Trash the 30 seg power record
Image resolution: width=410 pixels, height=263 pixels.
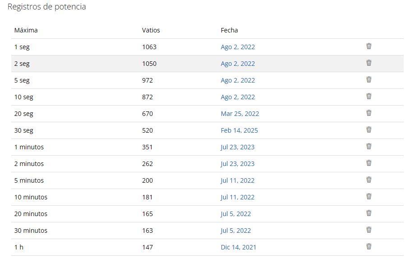pos(369,130)
